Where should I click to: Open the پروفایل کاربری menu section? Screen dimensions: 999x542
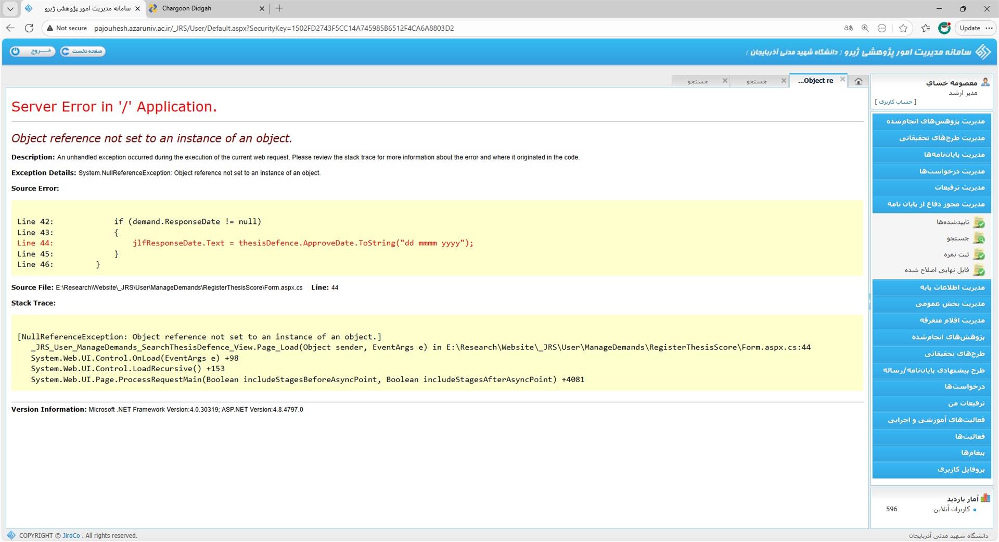tap(931, 470)
